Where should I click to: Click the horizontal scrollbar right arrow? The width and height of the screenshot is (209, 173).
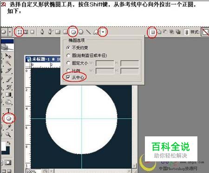click(129, 171)
